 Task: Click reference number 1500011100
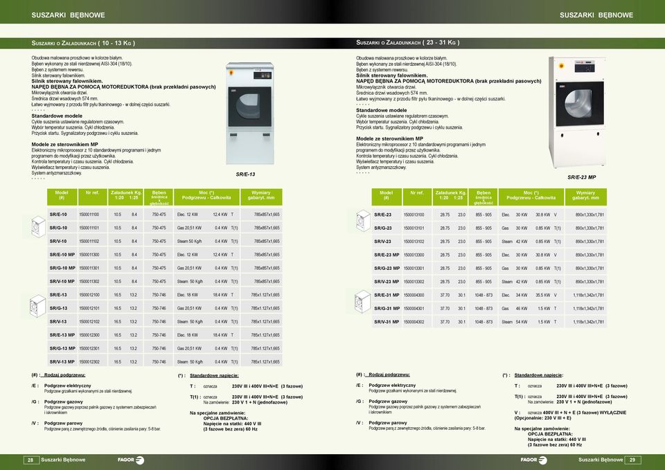(89, 215)
